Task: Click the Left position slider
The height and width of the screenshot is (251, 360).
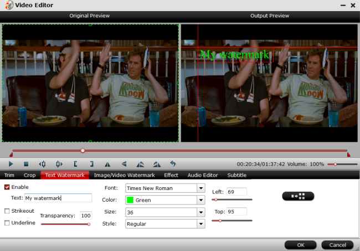Action: [x=232, y=199]
